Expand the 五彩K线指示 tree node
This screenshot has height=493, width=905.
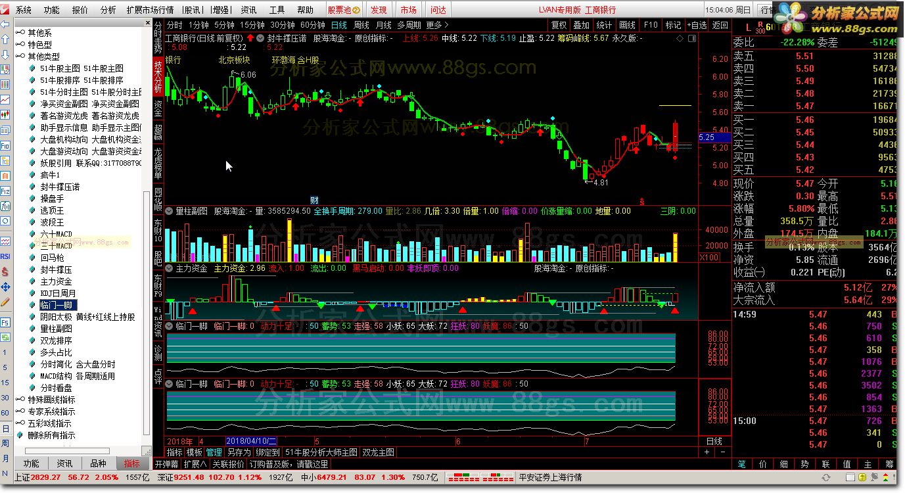tap(20, 423)
